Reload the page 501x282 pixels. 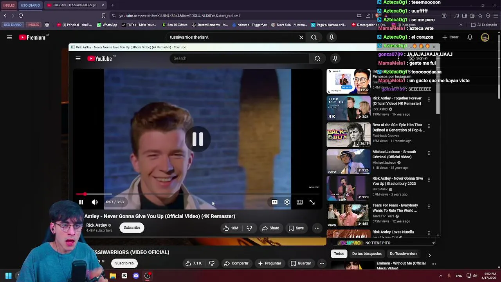point(21,16)
